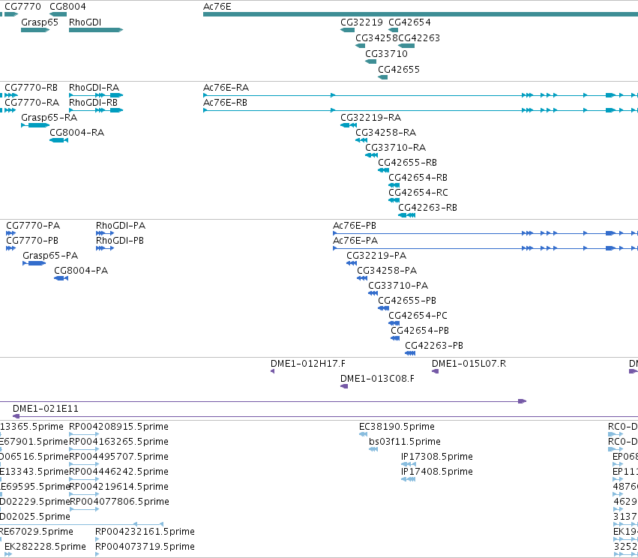
Task: Select the Ac76E-PB protein label
Action: coord(355,226)
